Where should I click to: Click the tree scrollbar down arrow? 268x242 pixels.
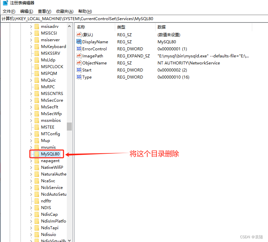click(x=69, y=240)
